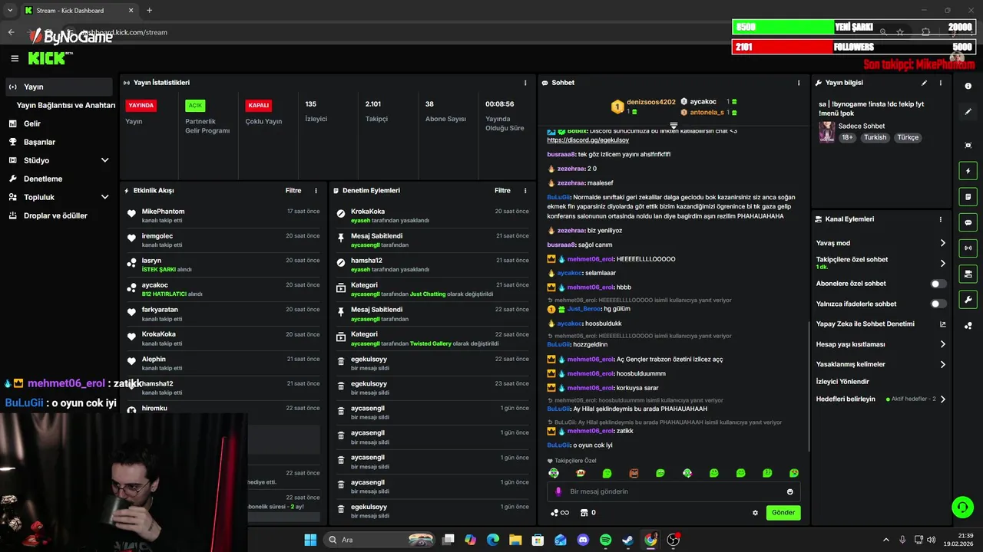The height and width of the screenshot is (552, 983).
Task: Click shop icon with 0 count
Action: tap(588, 513)
